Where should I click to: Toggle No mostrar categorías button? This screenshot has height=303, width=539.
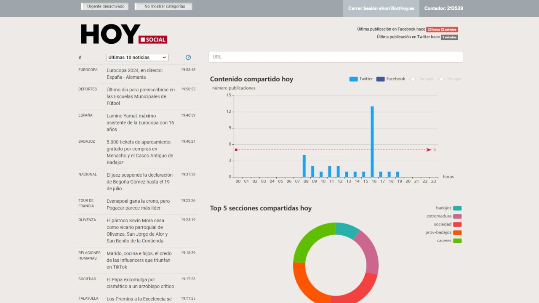163,6
